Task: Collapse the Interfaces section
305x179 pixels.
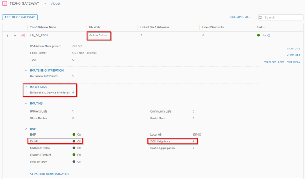Action: coord(25,87)
